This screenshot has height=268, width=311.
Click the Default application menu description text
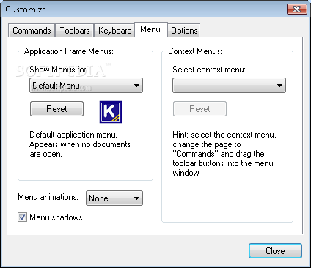coord(80,144)
